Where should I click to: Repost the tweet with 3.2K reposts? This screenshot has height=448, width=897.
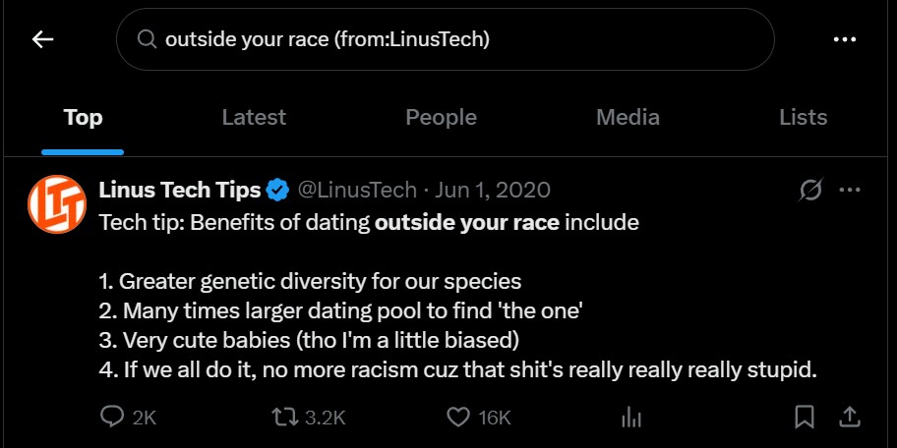(x=308, y=418)
